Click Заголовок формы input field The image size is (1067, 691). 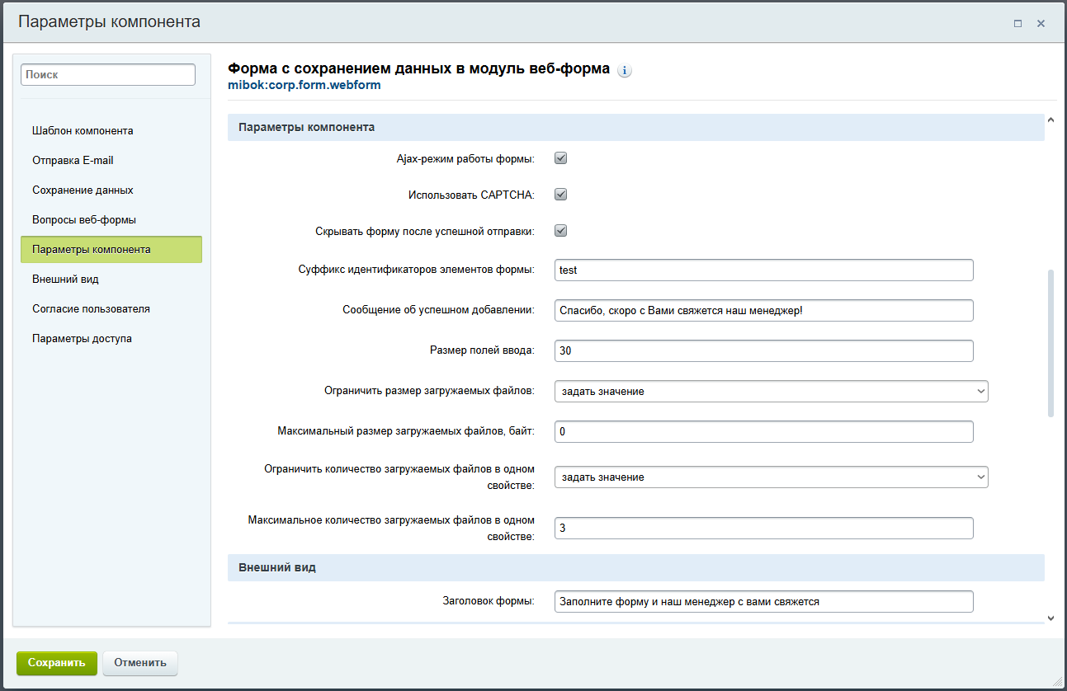point(763,601)
